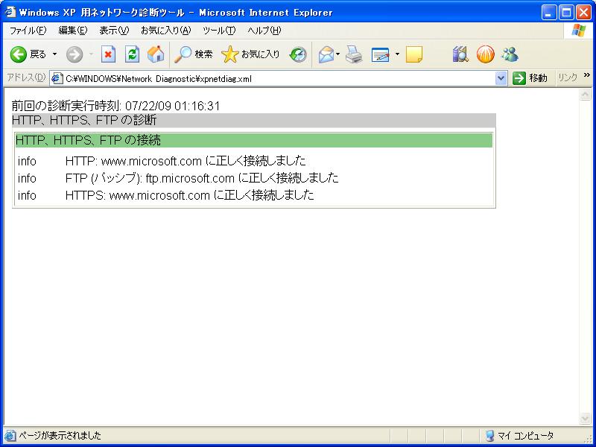
Task: Click the scrollbar down arrow
Action: pyautogui.click(x=586, y=418)
